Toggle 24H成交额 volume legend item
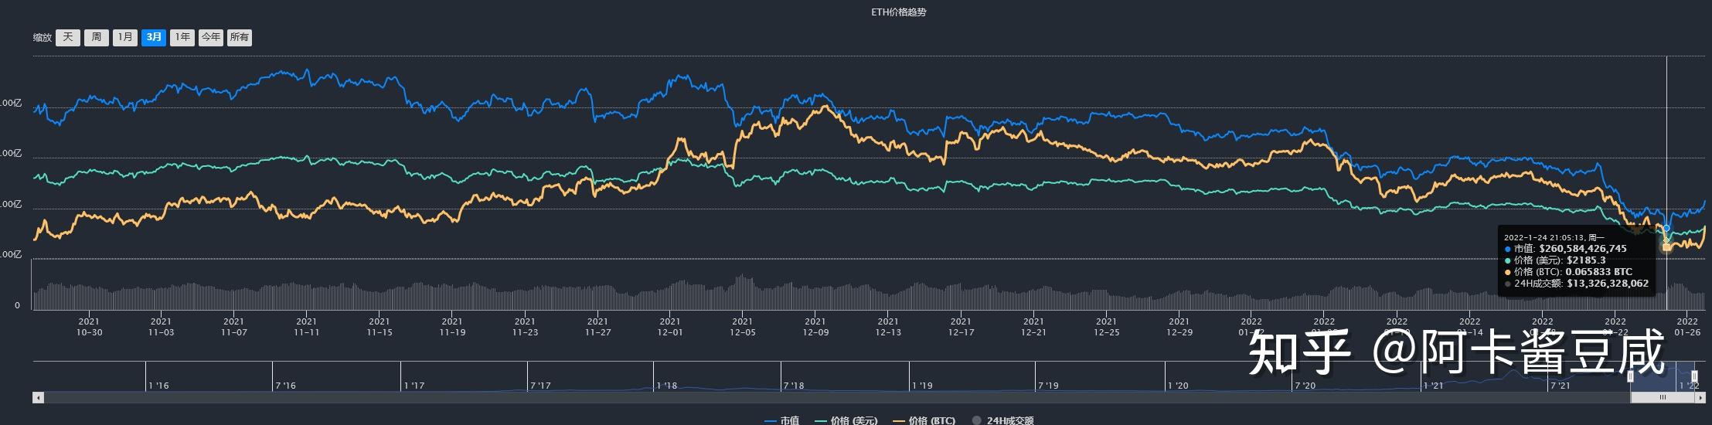 click(1003, 420)
